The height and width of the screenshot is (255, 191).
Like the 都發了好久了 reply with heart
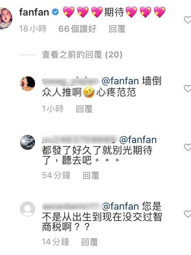(x=188, y=147)
